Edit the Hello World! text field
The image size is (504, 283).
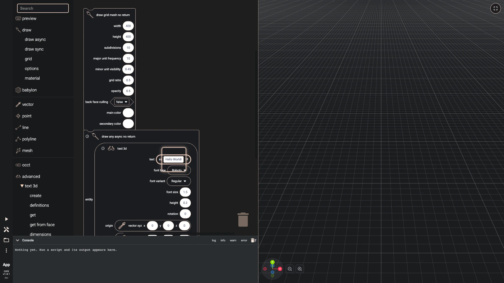pyautogui.click(x=174, y=159)
